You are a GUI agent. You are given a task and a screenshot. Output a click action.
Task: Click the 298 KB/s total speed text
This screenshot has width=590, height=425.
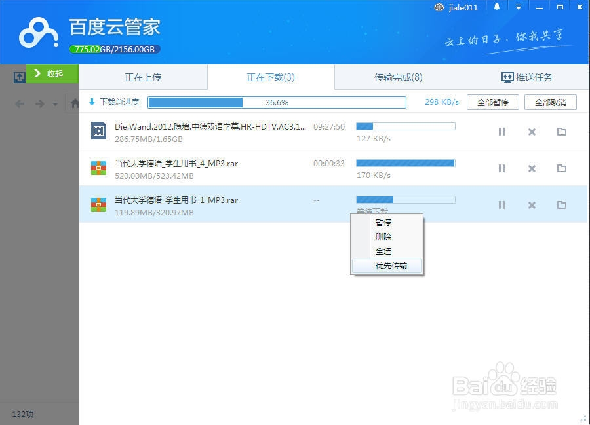coord(442,102)
